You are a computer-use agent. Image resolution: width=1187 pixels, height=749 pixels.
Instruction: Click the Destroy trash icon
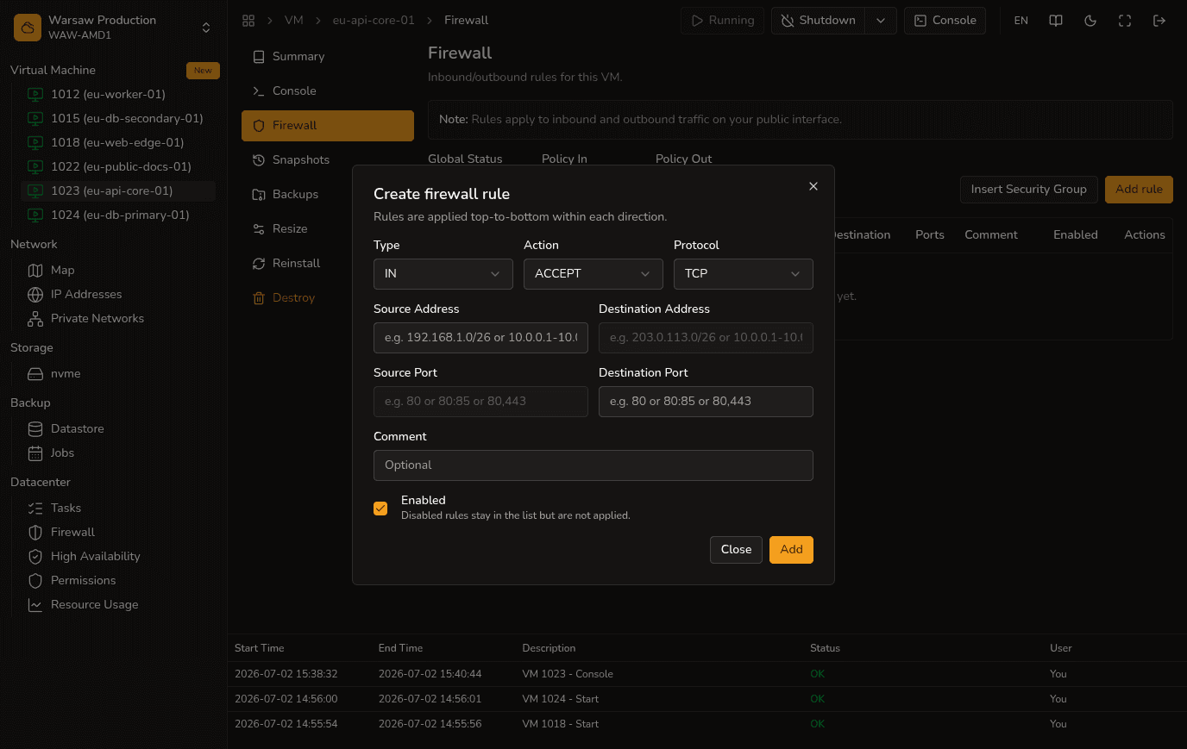click(x=259, y=297)
